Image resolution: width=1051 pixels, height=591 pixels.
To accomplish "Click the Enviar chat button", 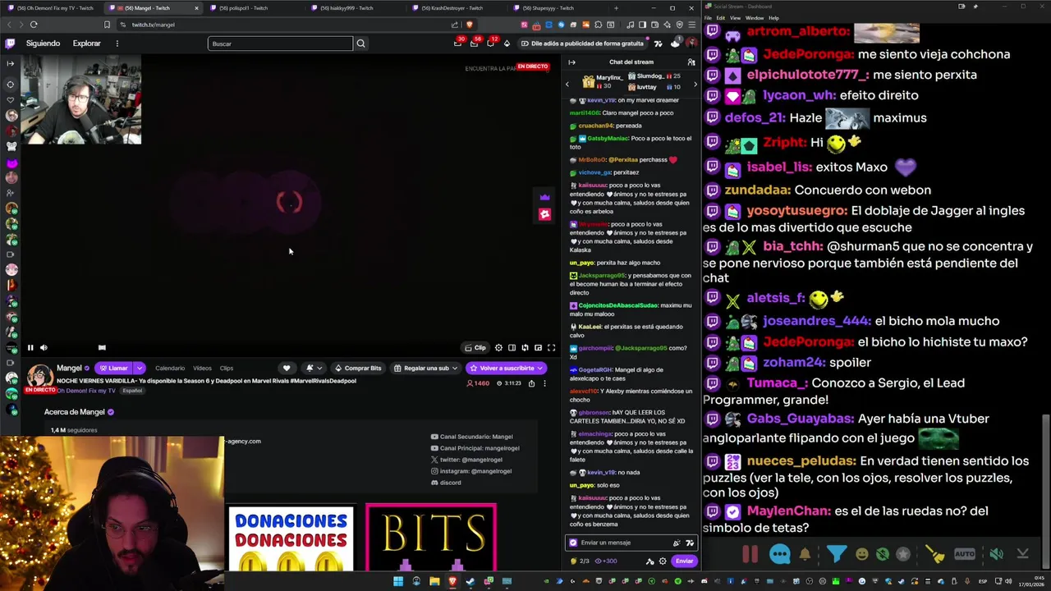I will coord(684,561).
